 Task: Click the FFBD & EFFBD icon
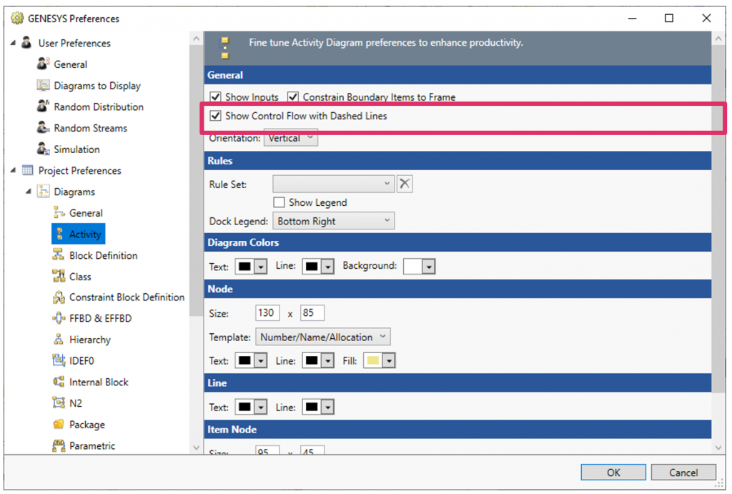coord(59,318)
